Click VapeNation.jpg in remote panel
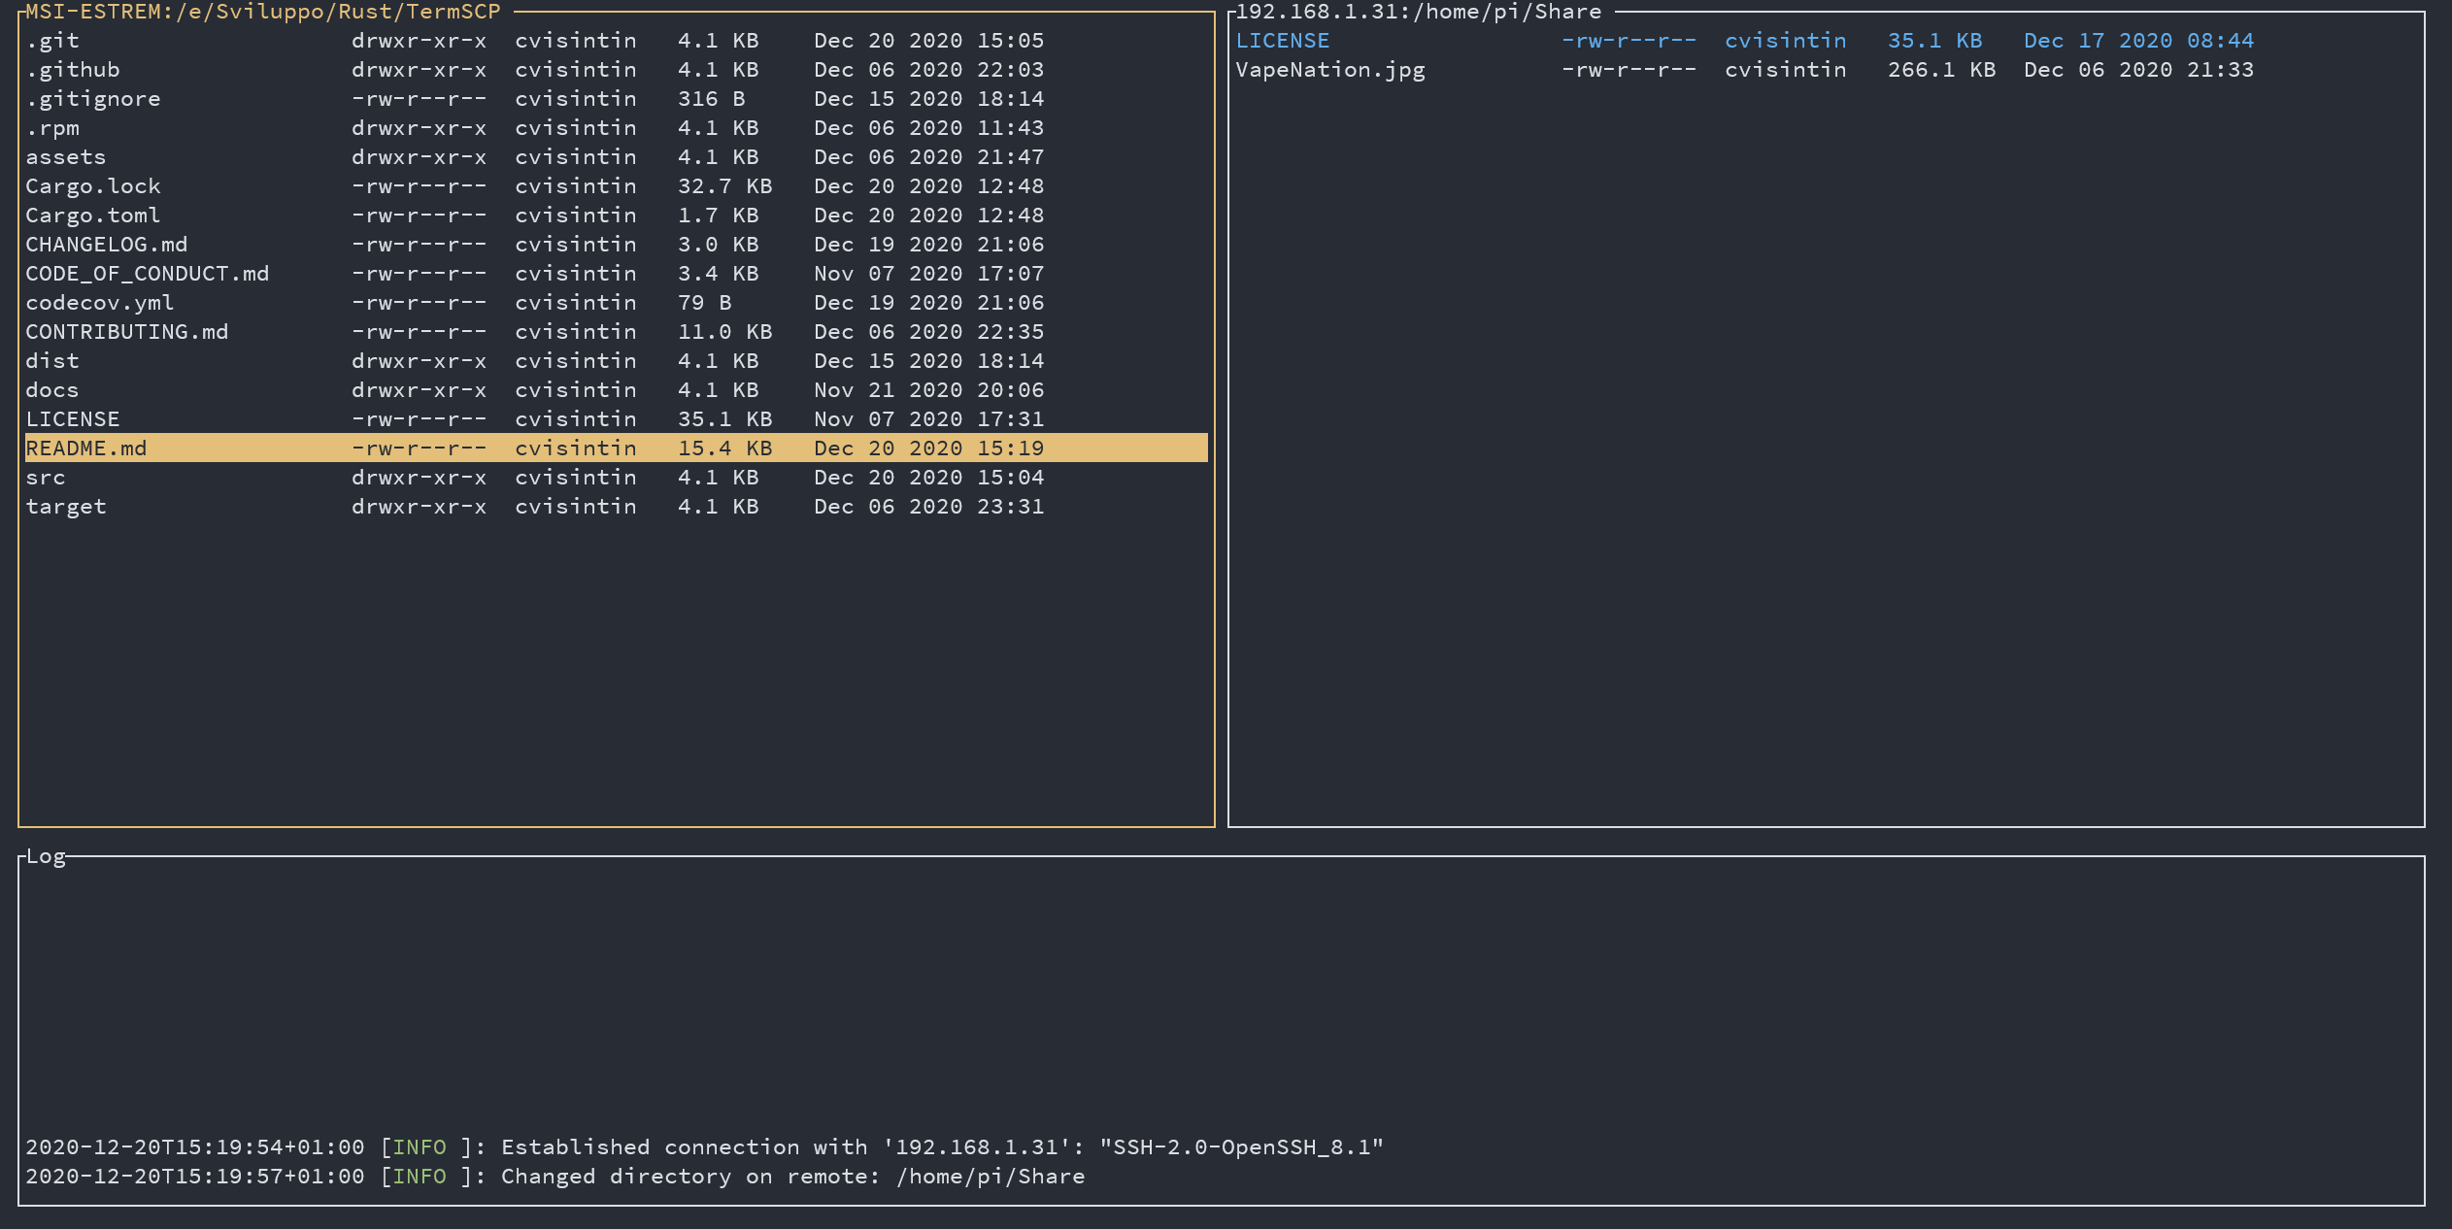 (1330, 70)
